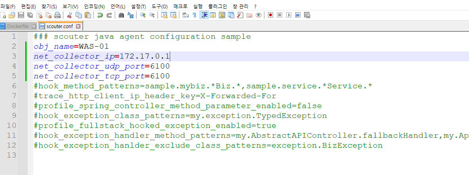Zoom out with the magnifier minus icon

point(152,15)
